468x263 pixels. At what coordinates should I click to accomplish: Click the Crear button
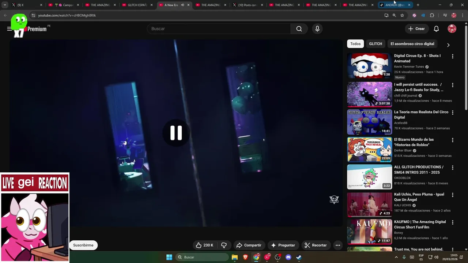[416, 29]
